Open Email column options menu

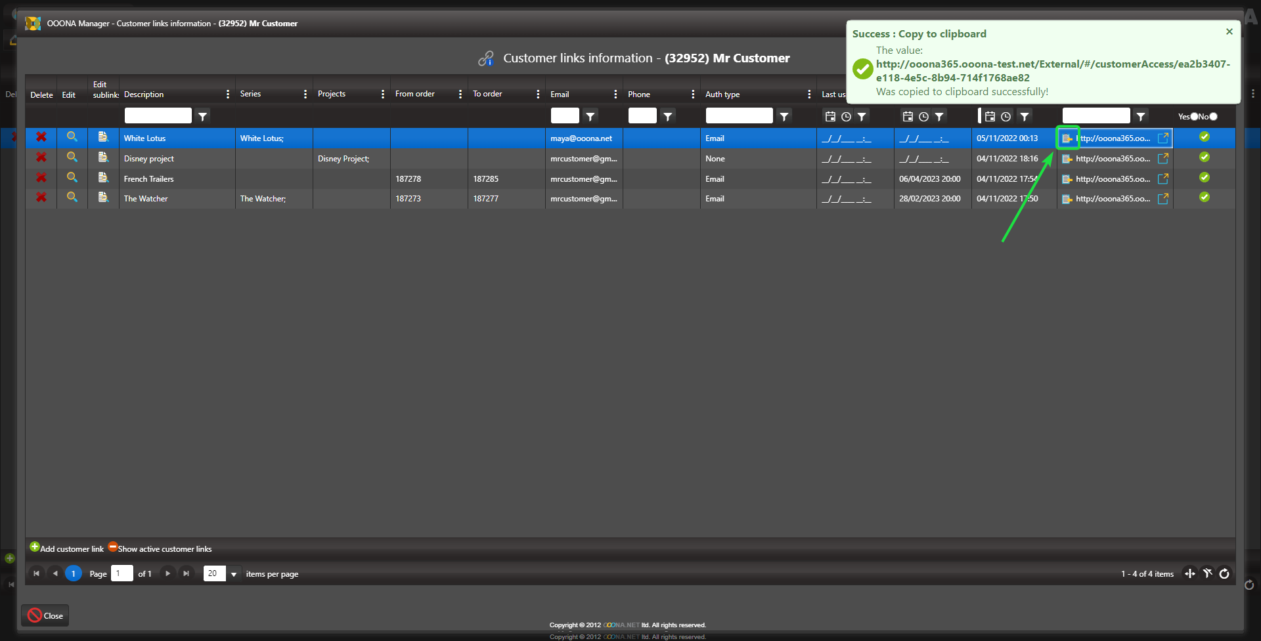(615, 94)
